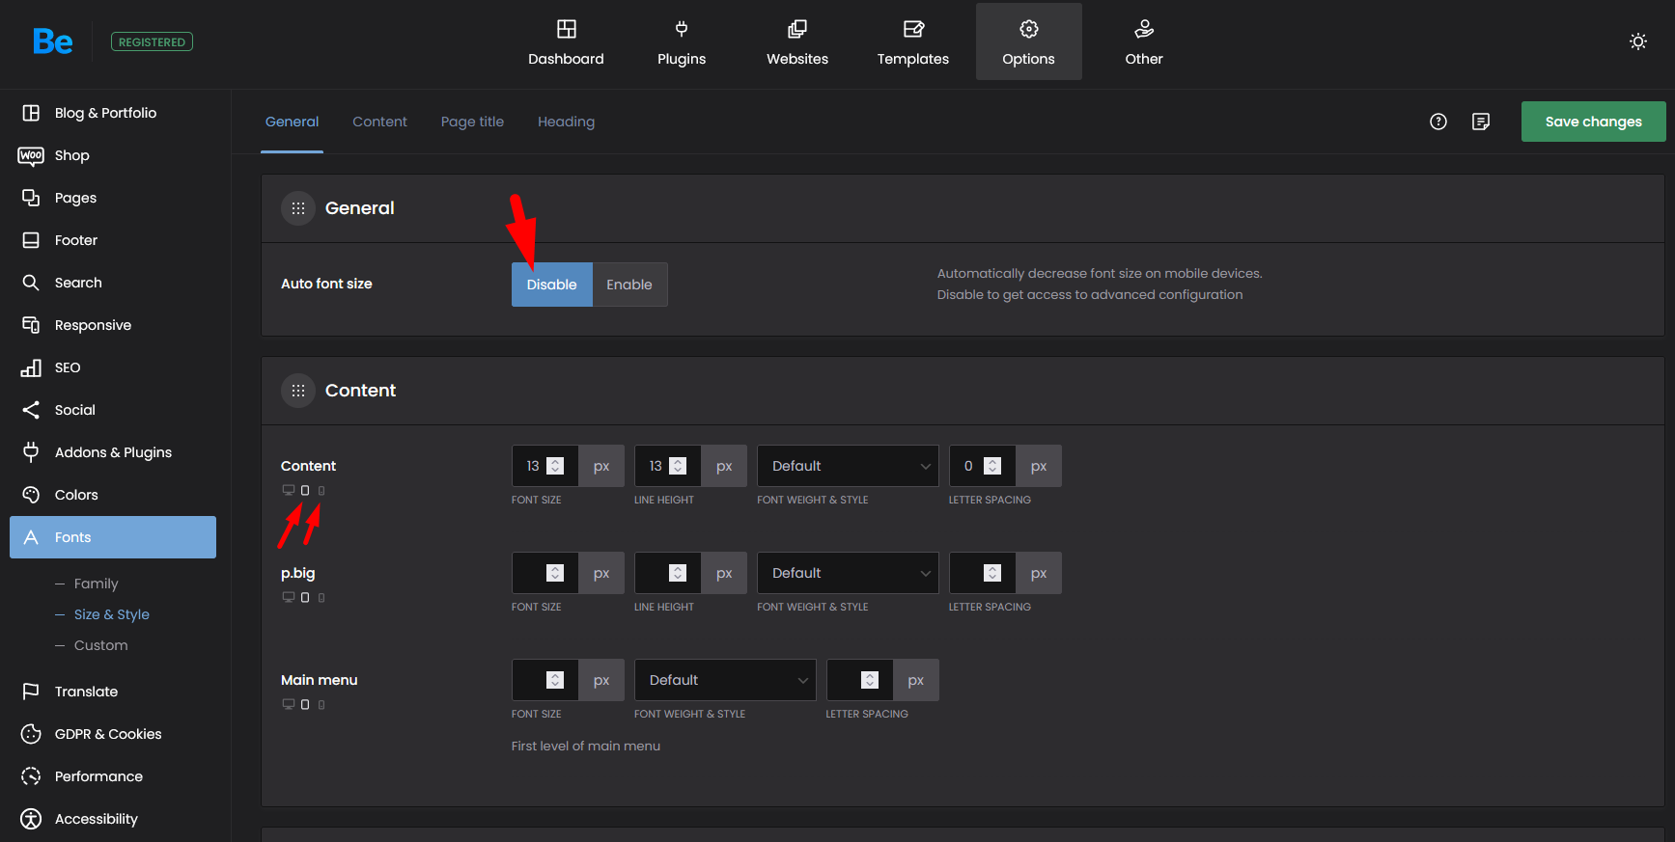This screenshot has height=842, width=1675.
Task: Open p.big font weight & style dropdown
Action: 848,573
